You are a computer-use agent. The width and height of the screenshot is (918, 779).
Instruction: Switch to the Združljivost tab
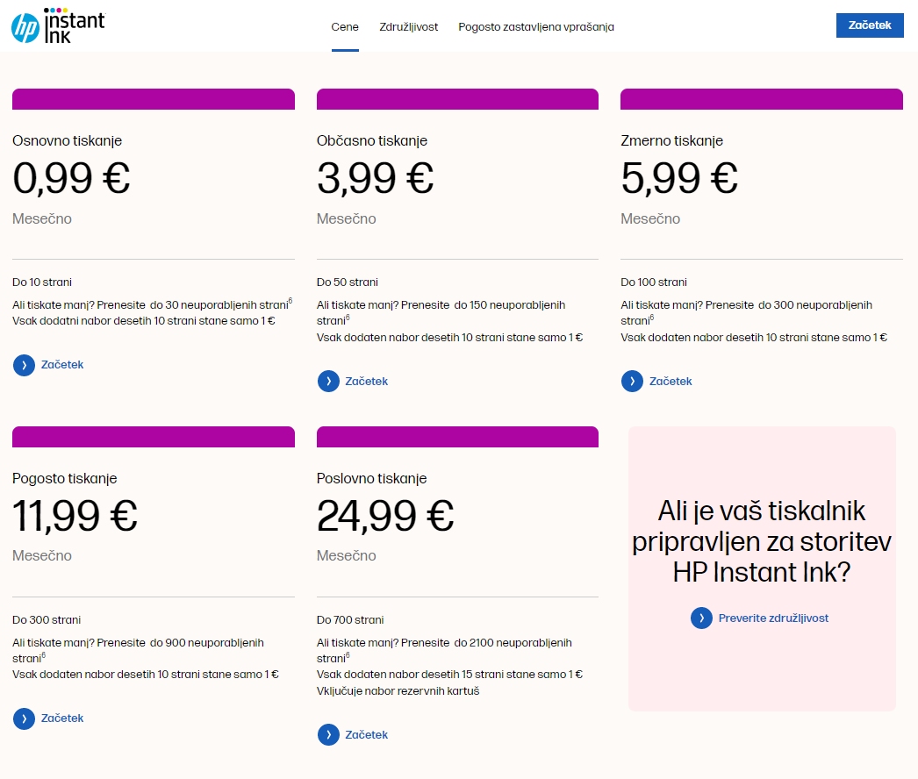[x=409, y=27]
